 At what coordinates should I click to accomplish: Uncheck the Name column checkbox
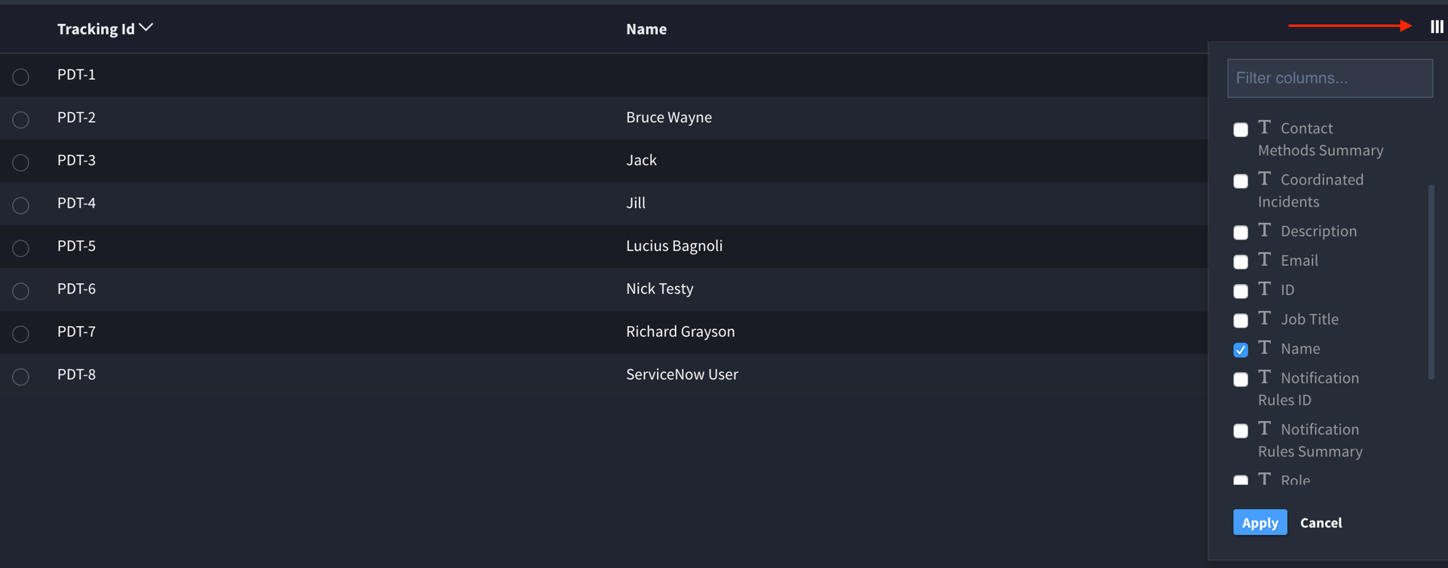1241,350
